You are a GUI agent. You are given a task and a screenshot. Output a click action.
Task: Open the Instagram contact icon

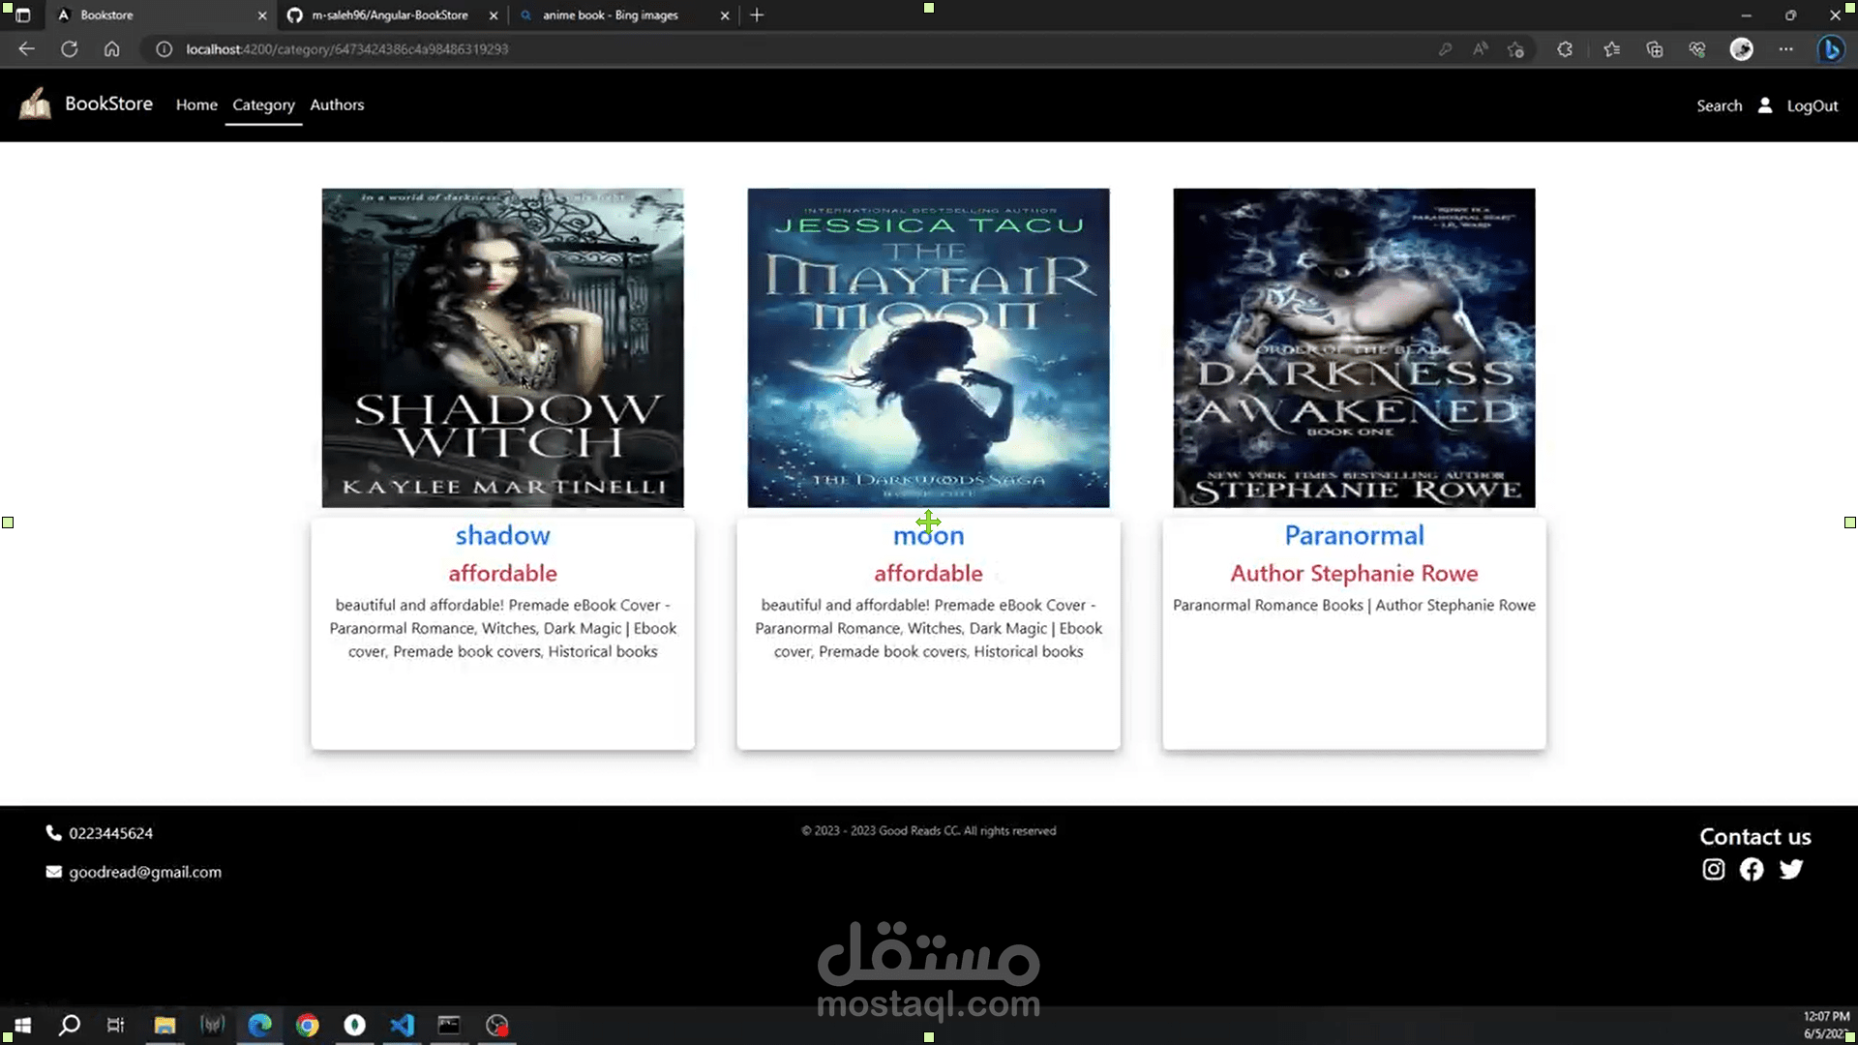tap(1713, 870)
